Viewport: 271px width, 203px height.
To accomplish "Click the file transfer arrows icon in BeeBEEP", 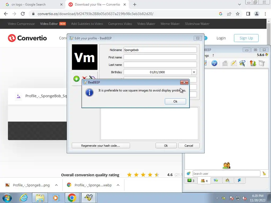I will 253,63.
